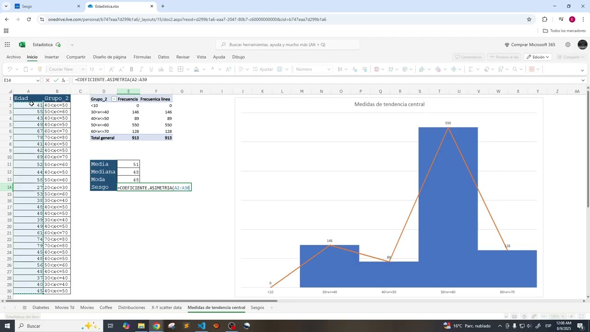Screen dimensions: 590x332
Task: Click the font color A icon
Action: [212, 69]
